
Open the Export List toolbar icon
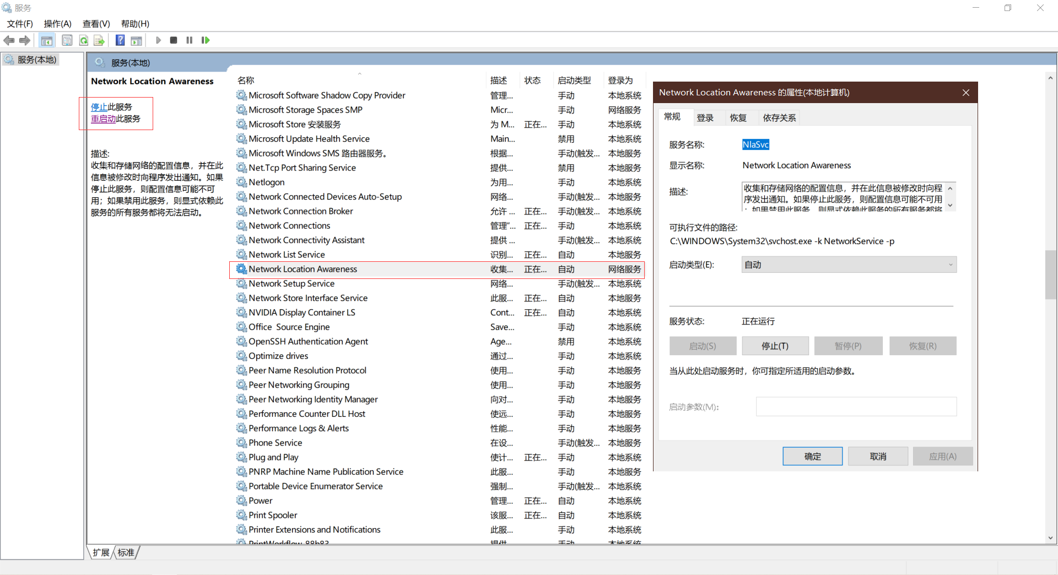(99, 40)
